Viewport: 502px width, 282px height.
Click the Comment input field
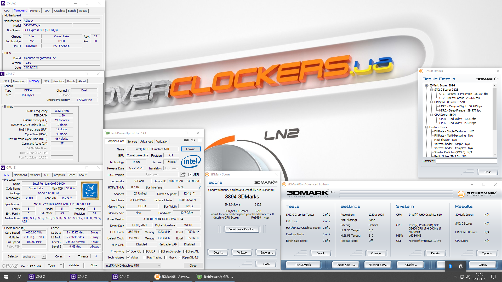466,161
